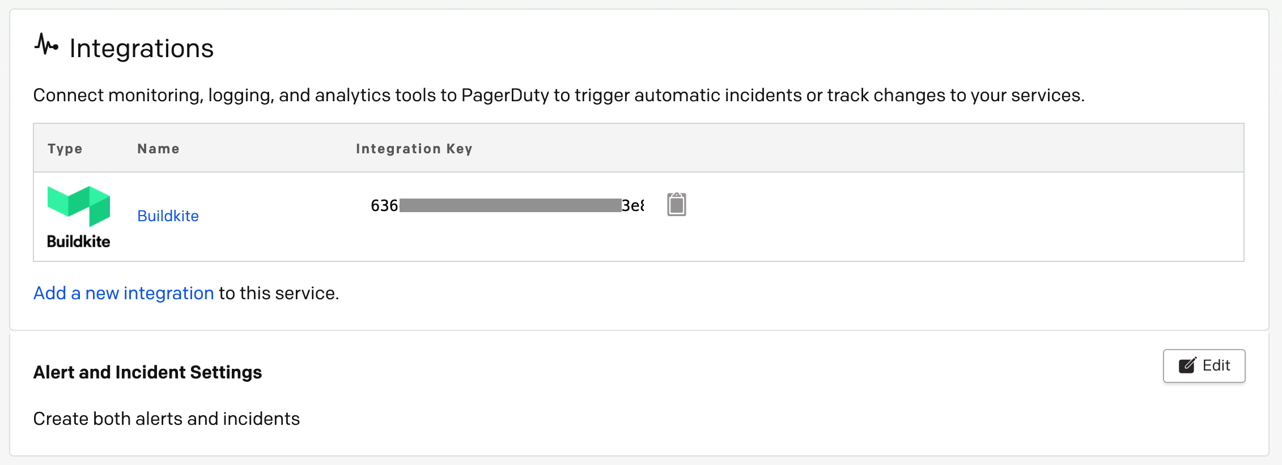Select the redacted integration key value

(510, 205)
